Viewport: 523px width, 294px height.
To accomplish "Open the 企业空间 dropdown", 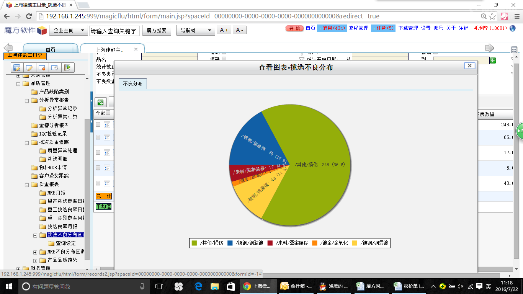I will [x=69, y=30].
